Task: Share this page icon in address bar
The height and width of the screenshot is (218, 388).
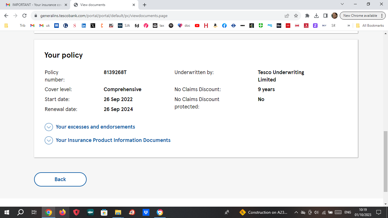Action: [287, 16]
